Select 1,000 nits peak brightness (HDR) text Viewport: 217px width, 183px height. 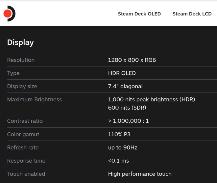point(152,100)
